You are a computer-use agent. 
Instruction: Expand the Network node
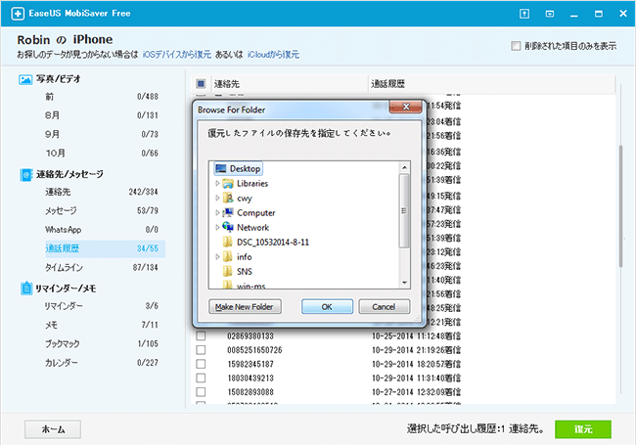pyautogui.click(x=217, y=227)
